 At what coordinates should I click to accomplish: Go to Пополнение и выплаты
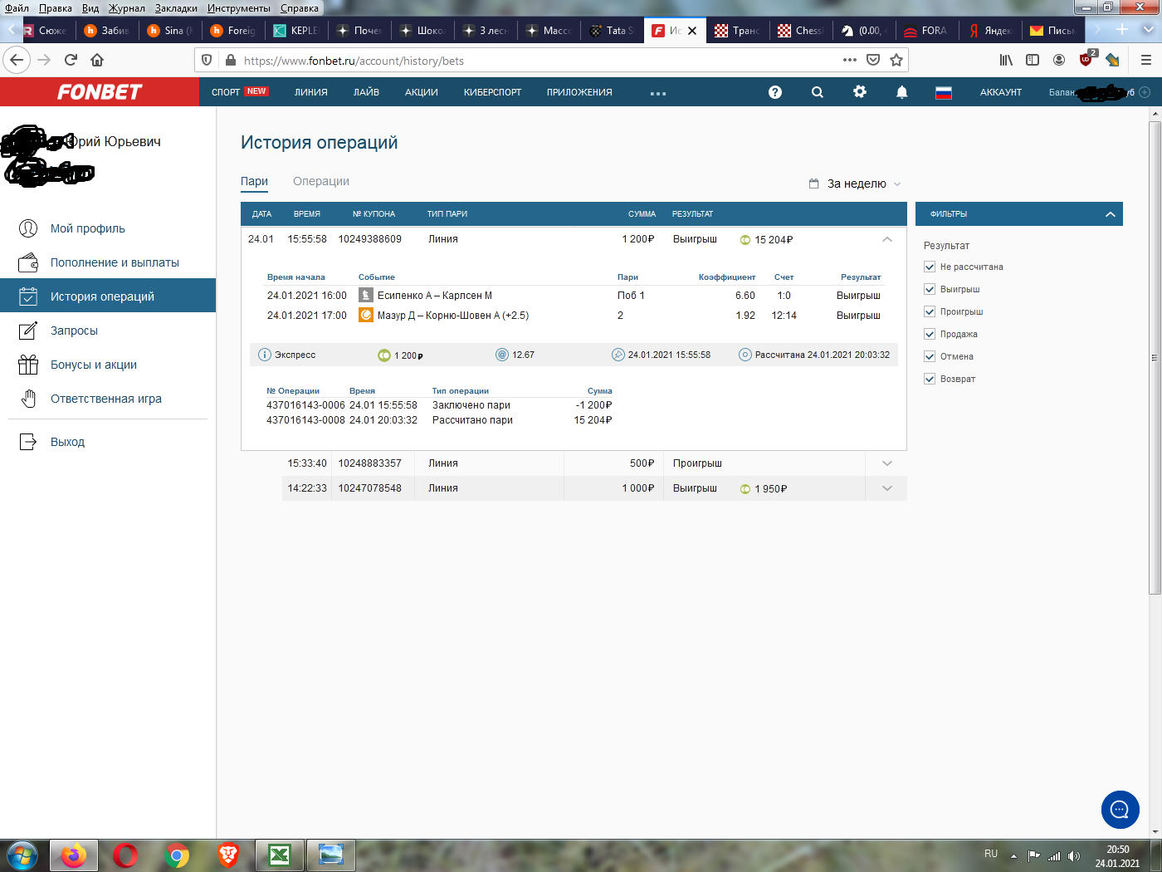(115, 262)
